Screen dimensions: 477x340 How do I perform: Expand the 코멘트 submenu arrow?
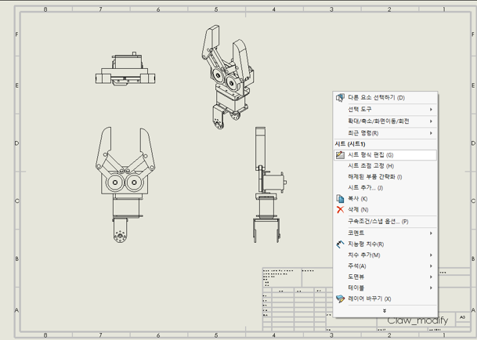point(431,233)
